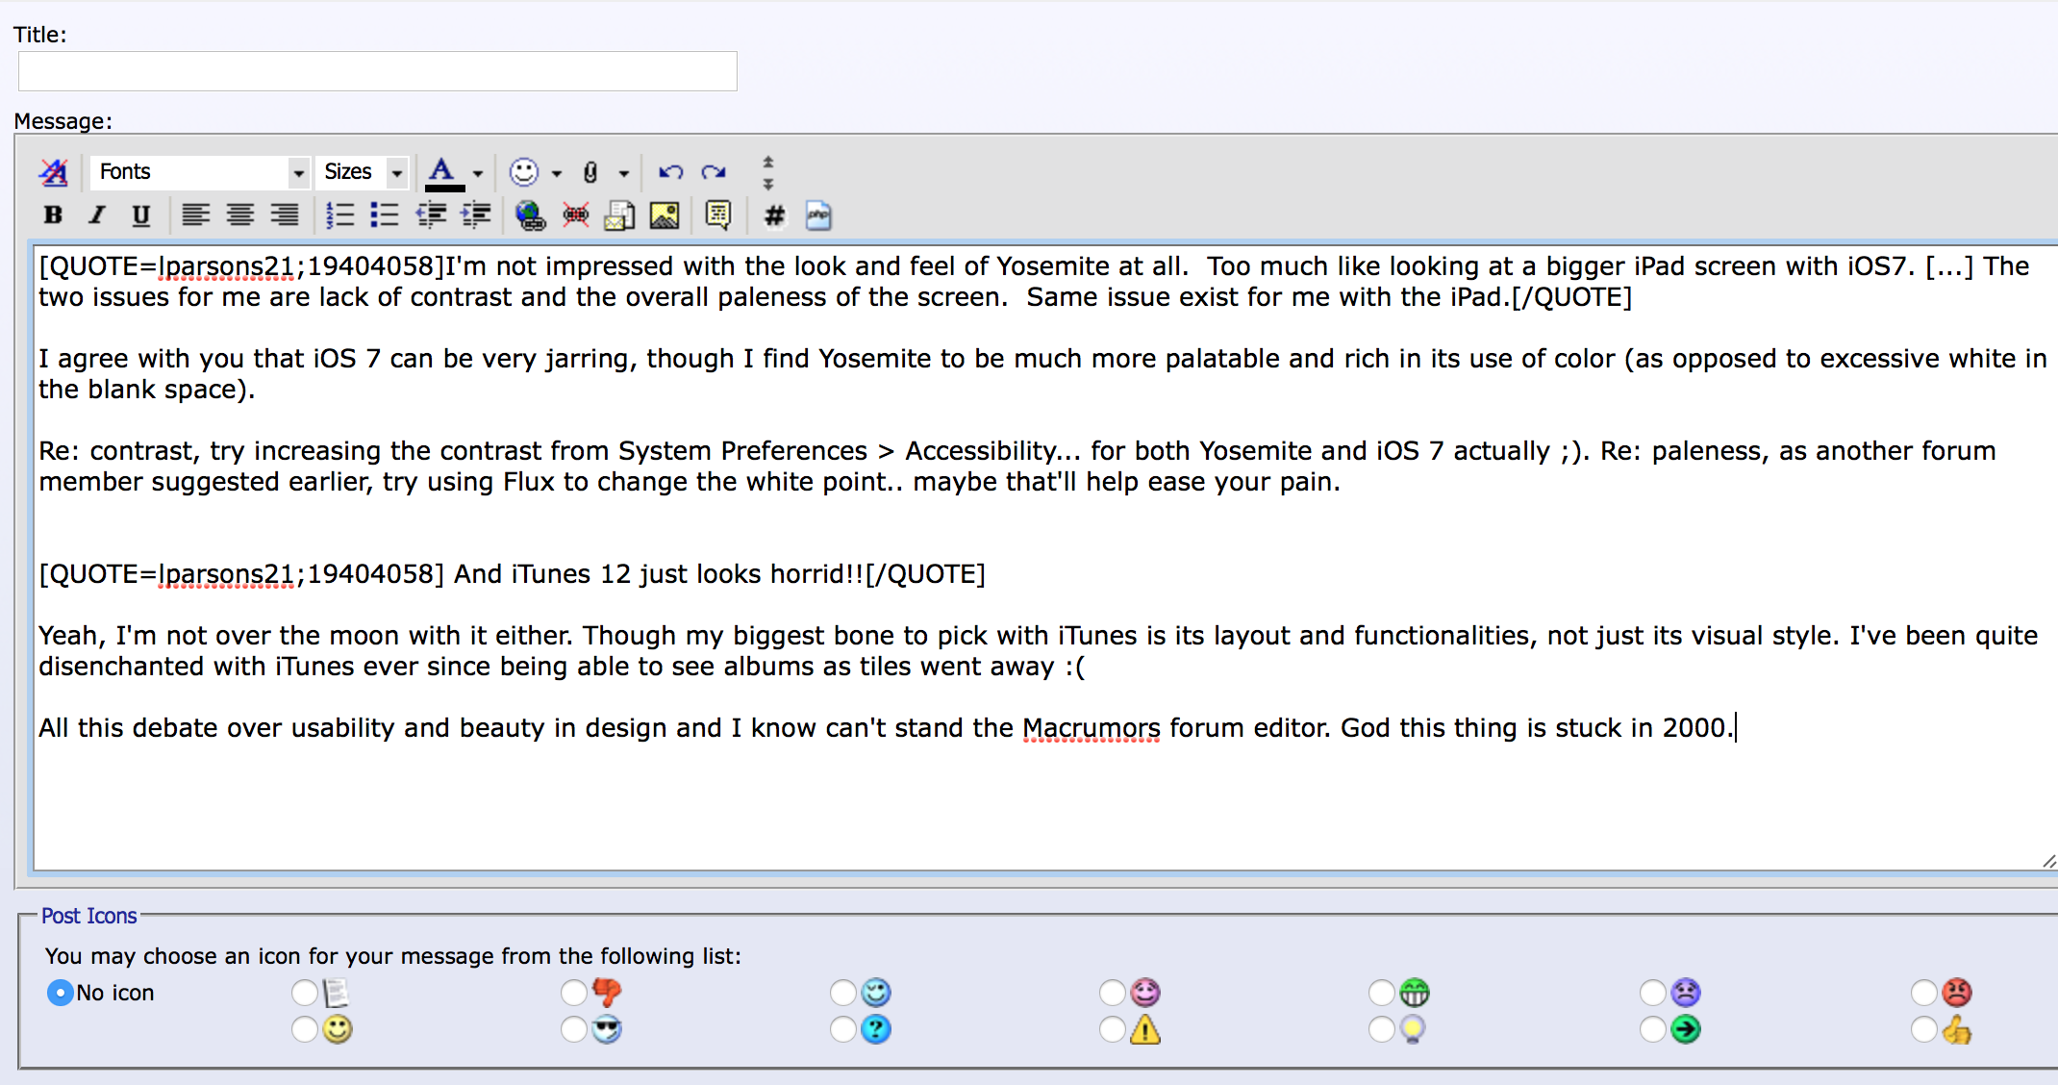Insert an unordered bullet list
The height and width of the screenshot is (1085, 2058).
pos(385,215)
